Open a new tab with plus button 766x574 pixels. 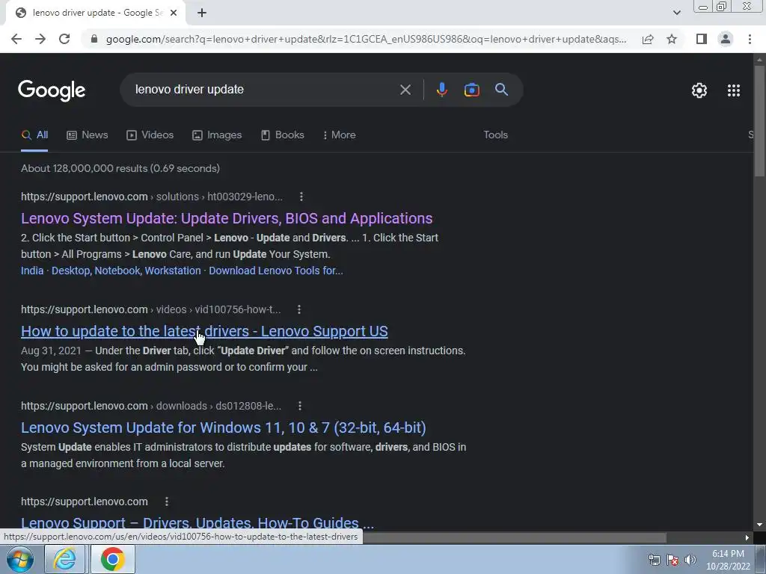[202, 13]
